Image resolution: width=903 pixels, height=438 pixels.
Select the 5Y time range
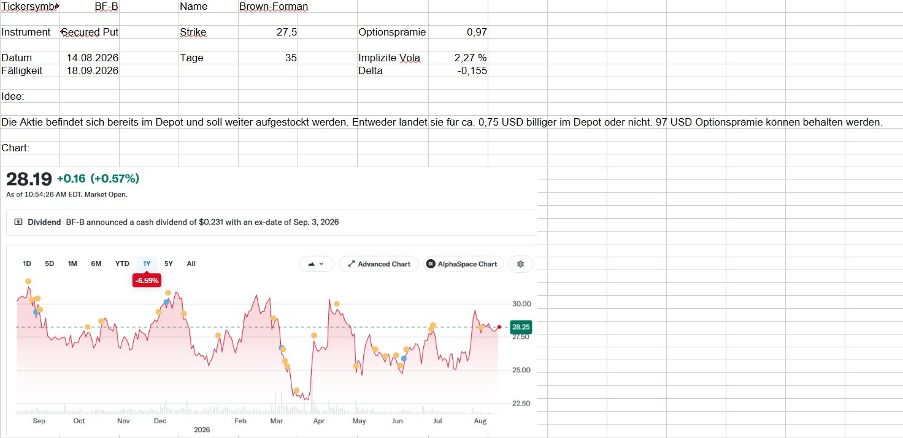[169, 263]
